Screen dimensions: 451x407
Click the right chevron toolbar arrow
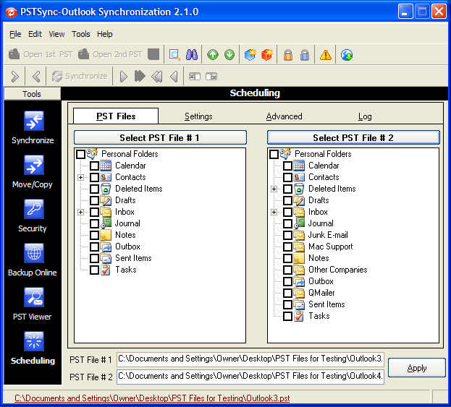point(15,77)
